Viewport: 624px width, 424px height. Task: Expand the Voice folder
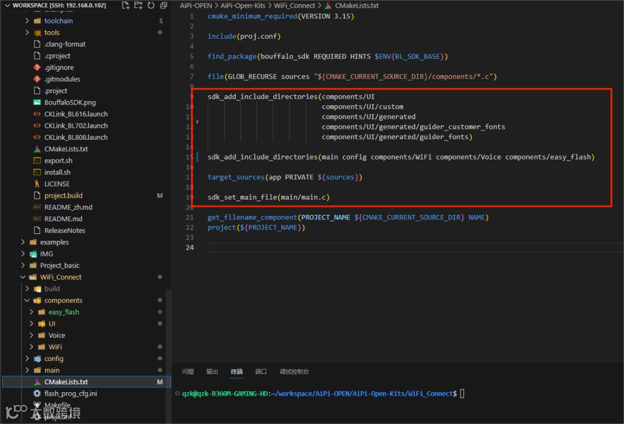click(x=31, y=335)
